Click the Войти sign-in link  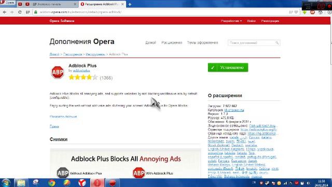(x=251, y=21)
